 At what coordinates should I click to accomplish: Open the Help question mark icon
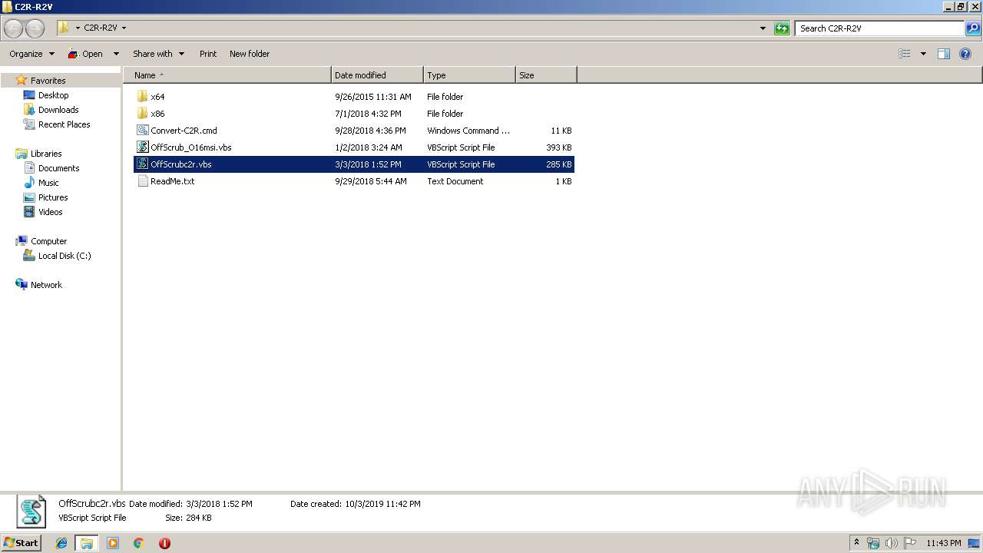point(965,54)
